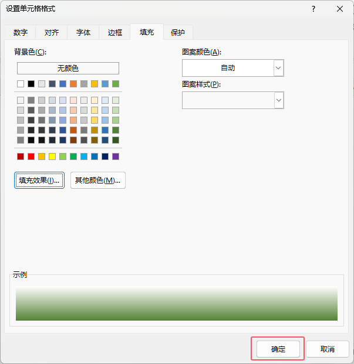
Task: Choose the amber standard color swatch
Action: tap(42, 157)
